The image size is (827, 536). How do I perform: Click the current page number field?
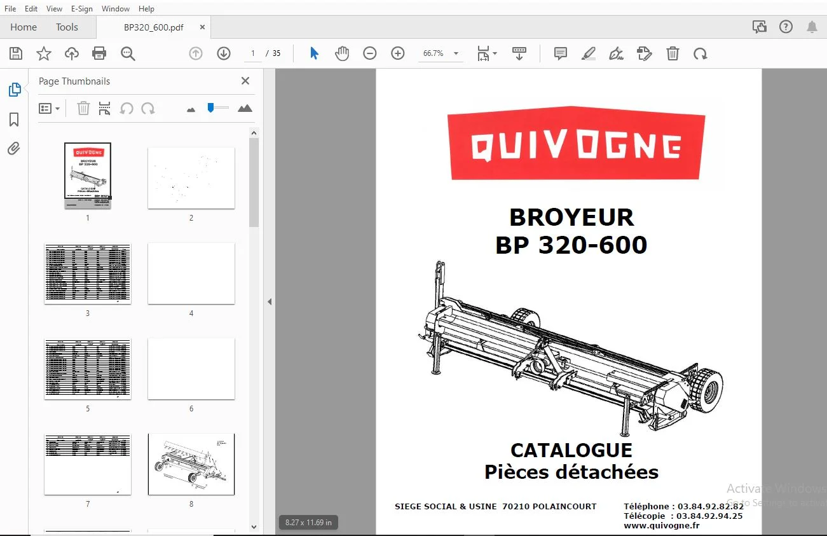(x=253, y=53)
